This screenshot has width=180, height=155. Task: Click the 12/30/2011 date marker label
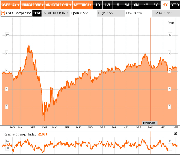click(x=150, y=123)
